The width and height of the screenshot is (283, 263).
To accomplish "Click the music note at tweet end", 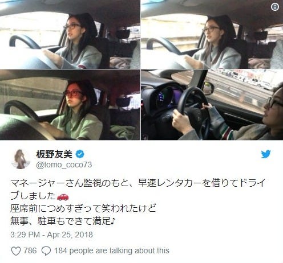I will click(113, 221).
